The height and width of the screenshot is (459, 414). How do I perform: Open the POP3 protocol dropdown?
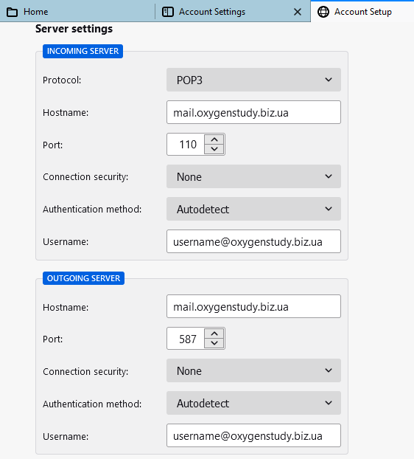coord(253,80)
